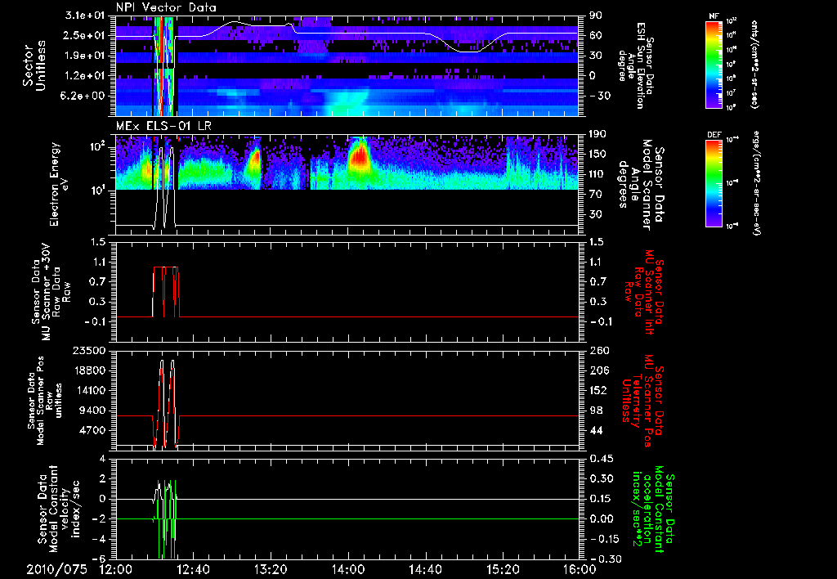This screenshot has width=837, height=579.
Task: Click the '12:40' time axis label
Action: (x=193, y=569)
